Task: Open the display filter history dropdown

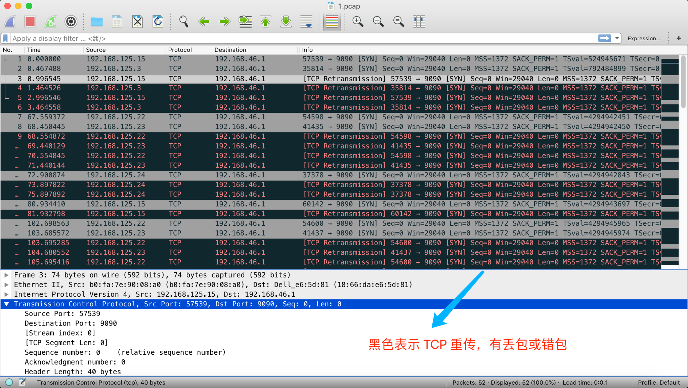Action: (x=617, y=38)
